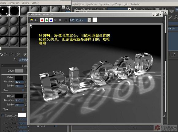The image size is (178, 132).
Task: Click the Refract map button
Action: (x=25, y=96)
